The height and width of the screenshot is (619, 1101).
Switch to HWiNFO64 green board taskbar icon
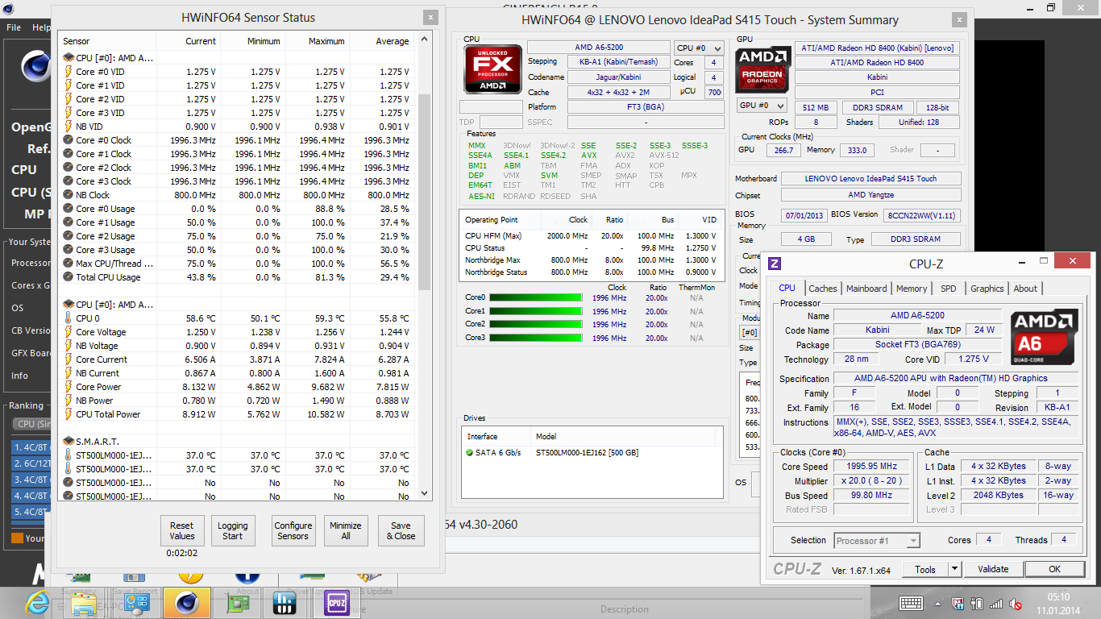click(236, 602)
